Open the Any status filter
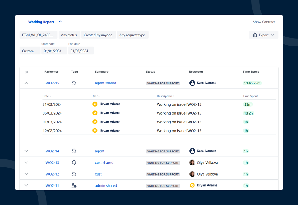This screenshot has width=298, height=205. 69,35
